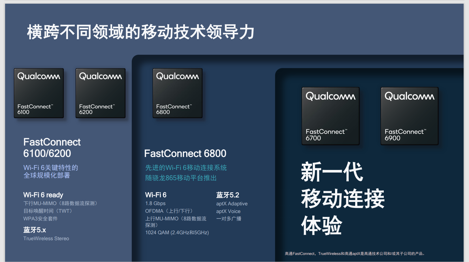Click the FastConnect 6800 chip image
The width and height of the screenshot is (469, 262).
pos(178,93)
